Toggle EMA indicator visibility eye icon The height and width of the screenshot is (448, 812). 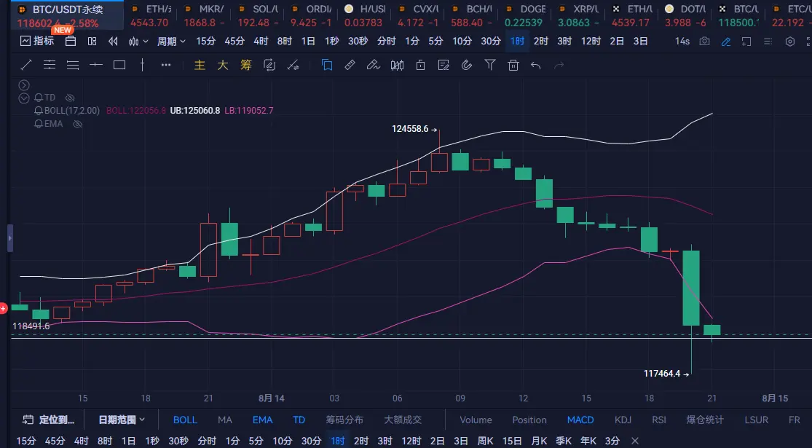[x=78, y=124]
